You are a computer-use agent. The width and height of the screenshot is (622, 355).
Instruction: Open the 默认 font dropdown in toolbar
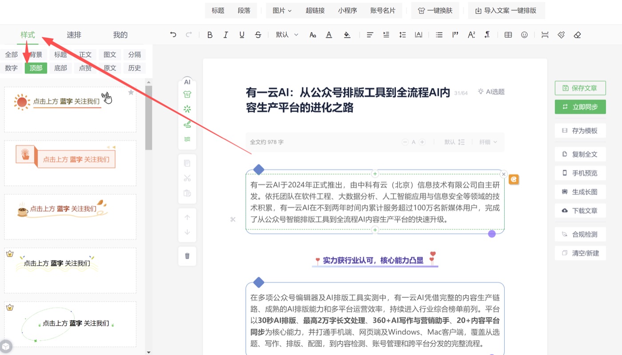coord(287,35)
